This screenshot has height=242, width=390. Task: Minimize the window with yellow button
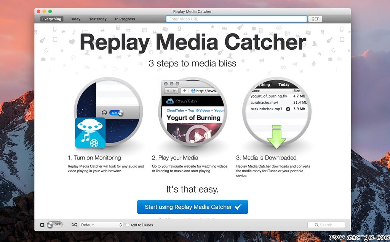tap(44, 11)
